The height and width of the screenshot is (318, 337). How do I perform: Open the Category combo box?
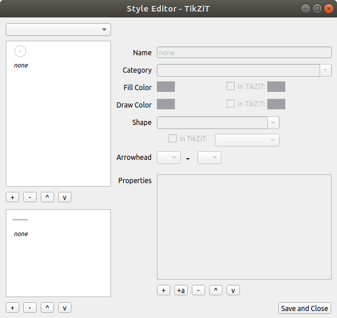(x=244, y=70)
